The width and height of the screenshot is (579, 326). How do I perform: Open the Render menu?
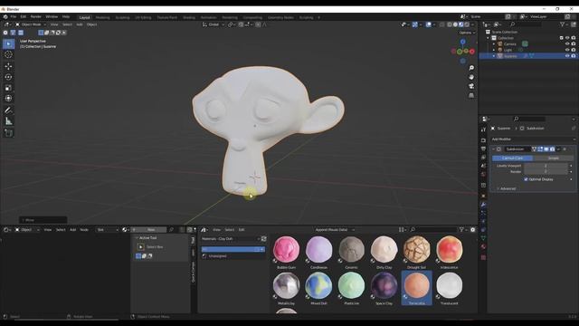click(x=36, y=17)
